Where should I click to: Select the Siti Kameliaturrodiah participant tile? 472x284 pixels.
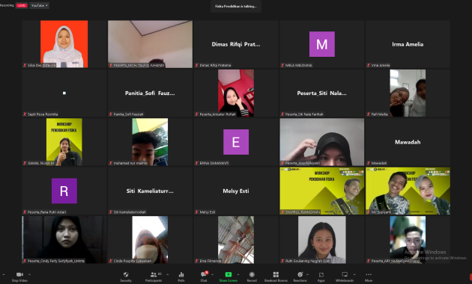tap(150, 191)
